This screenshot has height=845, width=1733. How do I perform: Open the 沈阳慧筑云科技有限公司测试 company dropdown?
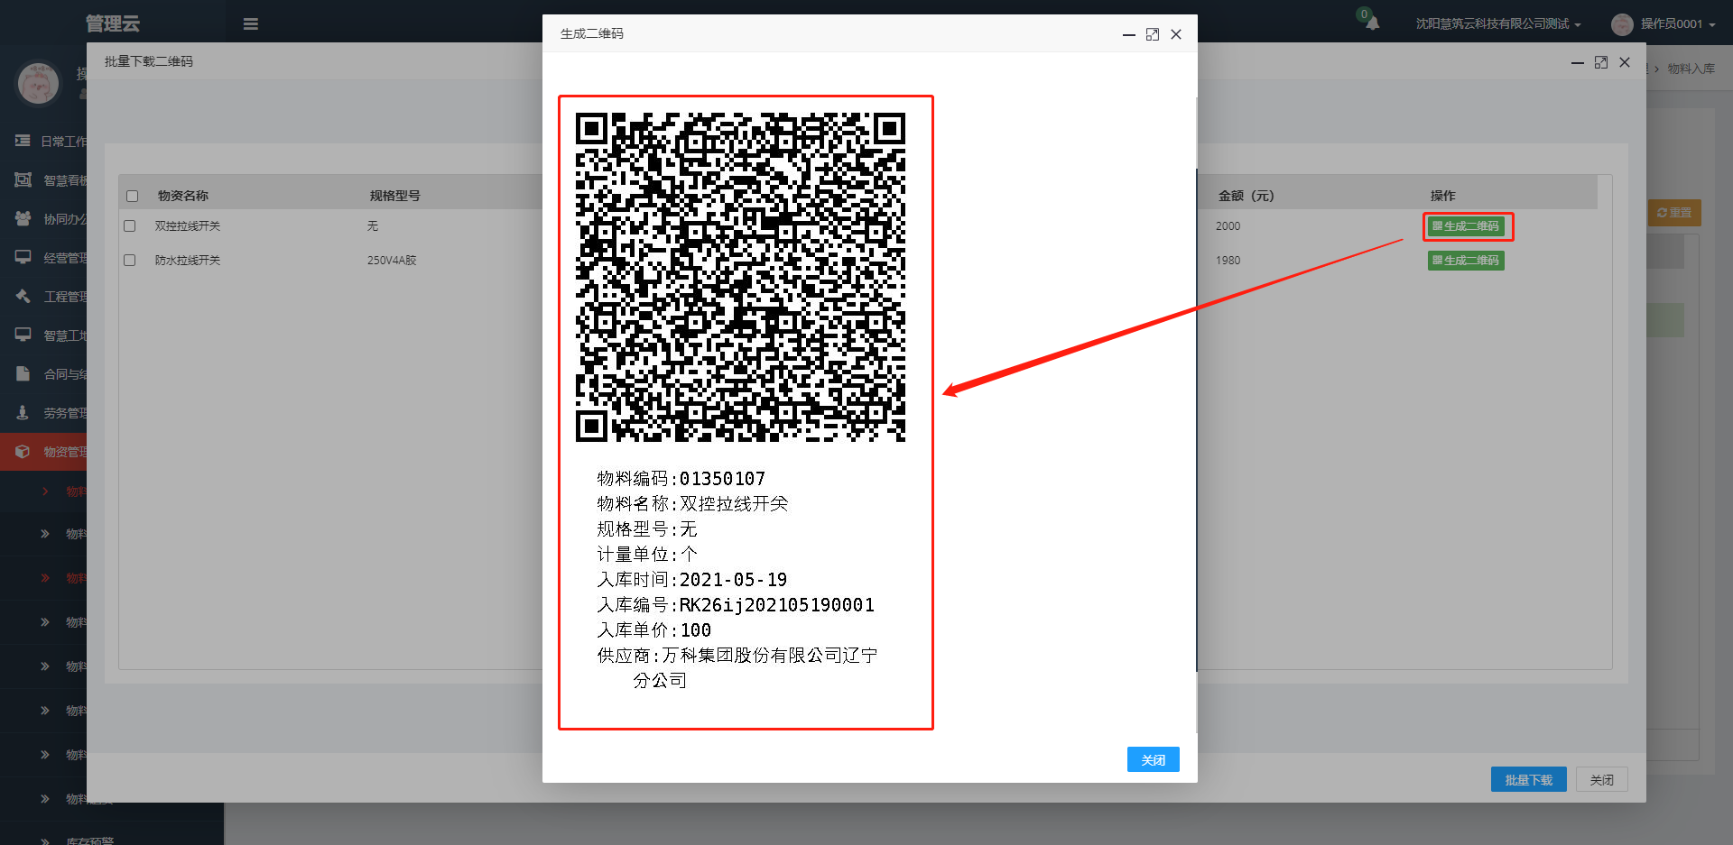tap(1498, 24)
